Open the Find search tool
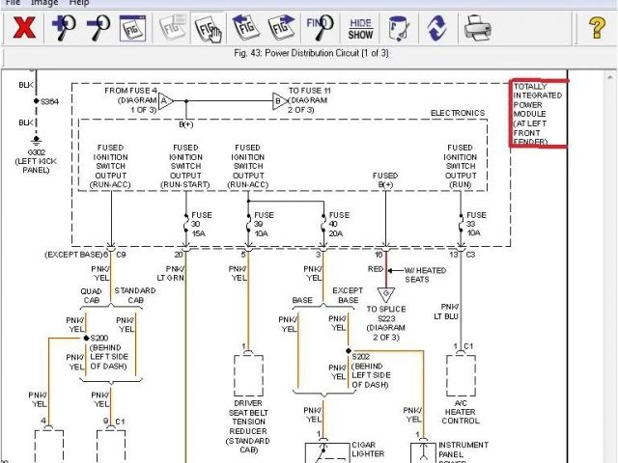This screenshot has width=618, height=463. tap(320, 28)
